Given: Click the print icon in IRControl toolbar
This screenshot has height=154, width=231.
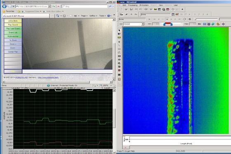Looking at the screenshot, I should [163, 9].
